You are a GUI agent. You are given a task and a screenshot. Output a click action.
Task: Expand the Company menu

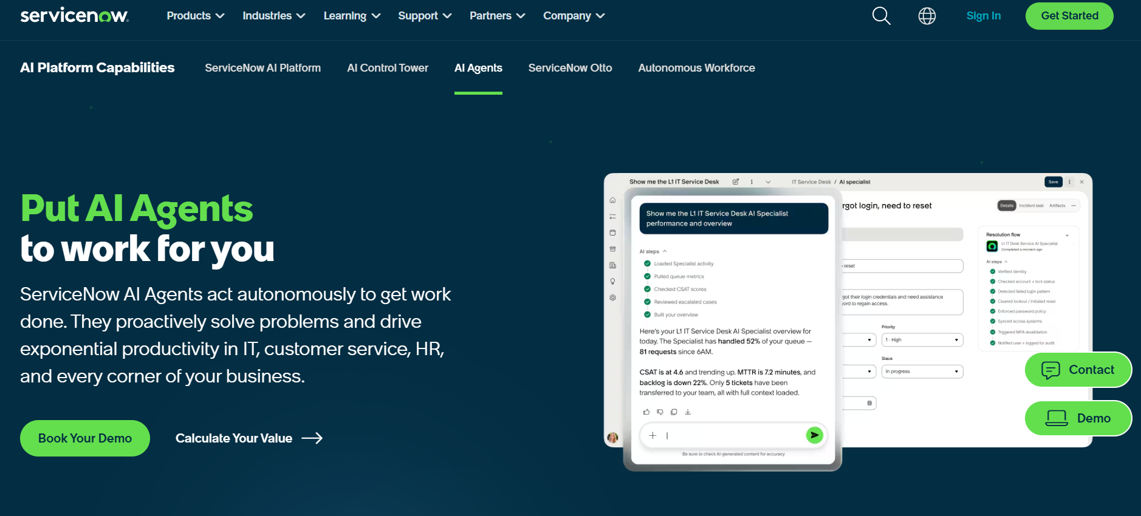pos(574,16)
